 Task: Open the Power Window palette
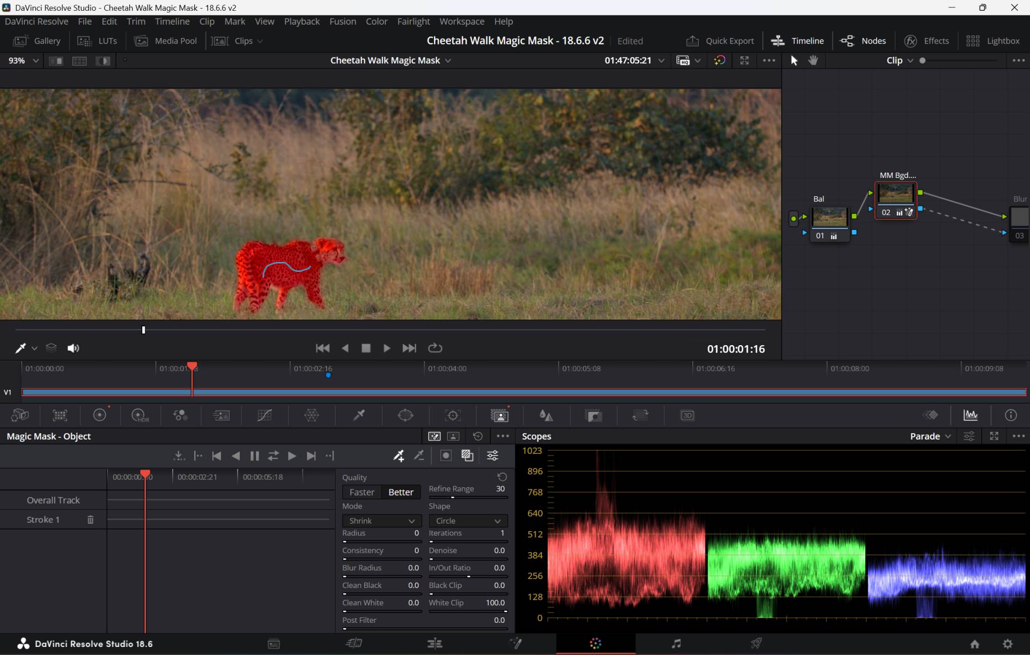pos(406,415)
